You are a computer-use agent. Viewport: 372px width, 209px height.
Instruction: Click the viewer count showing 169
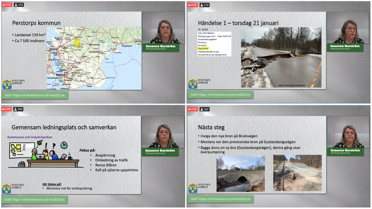point(18,109)
